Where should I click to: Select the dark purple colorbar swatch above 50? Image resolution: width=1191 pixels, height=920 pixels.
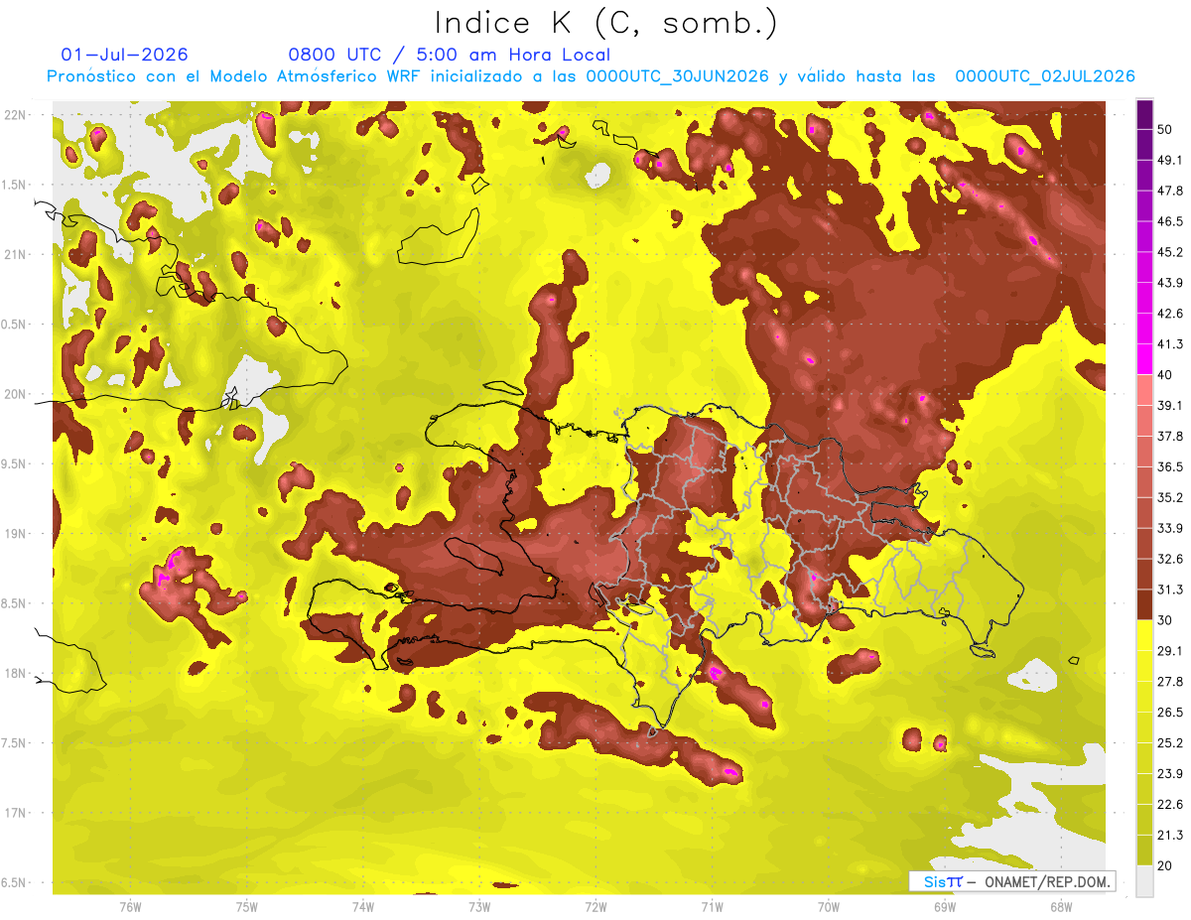point(1144,114)
